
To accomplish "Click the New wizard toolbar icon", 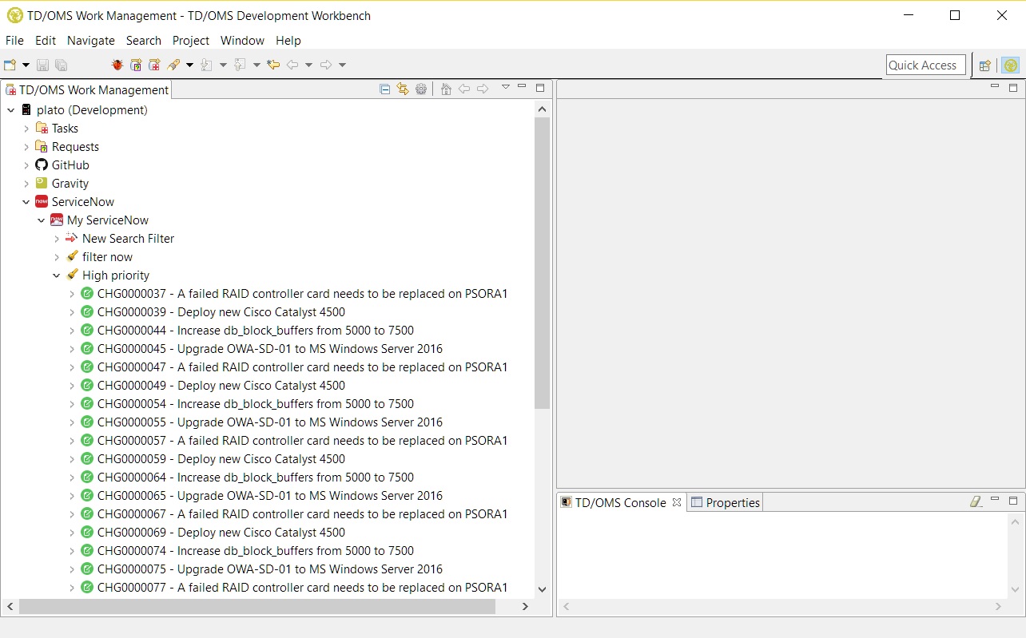I will [x=10, y=65].
